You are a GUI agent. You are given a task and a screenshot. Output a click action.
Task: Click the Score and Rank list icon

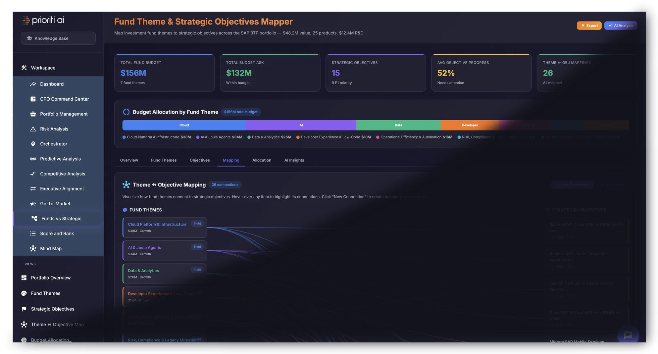33,233
